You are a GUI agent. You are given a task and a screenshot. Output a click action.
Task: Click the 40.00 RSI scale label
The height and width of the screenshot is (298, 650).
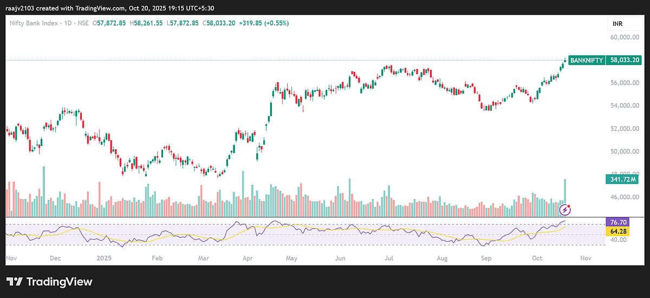pyautogui.click(x=618, y=240)
